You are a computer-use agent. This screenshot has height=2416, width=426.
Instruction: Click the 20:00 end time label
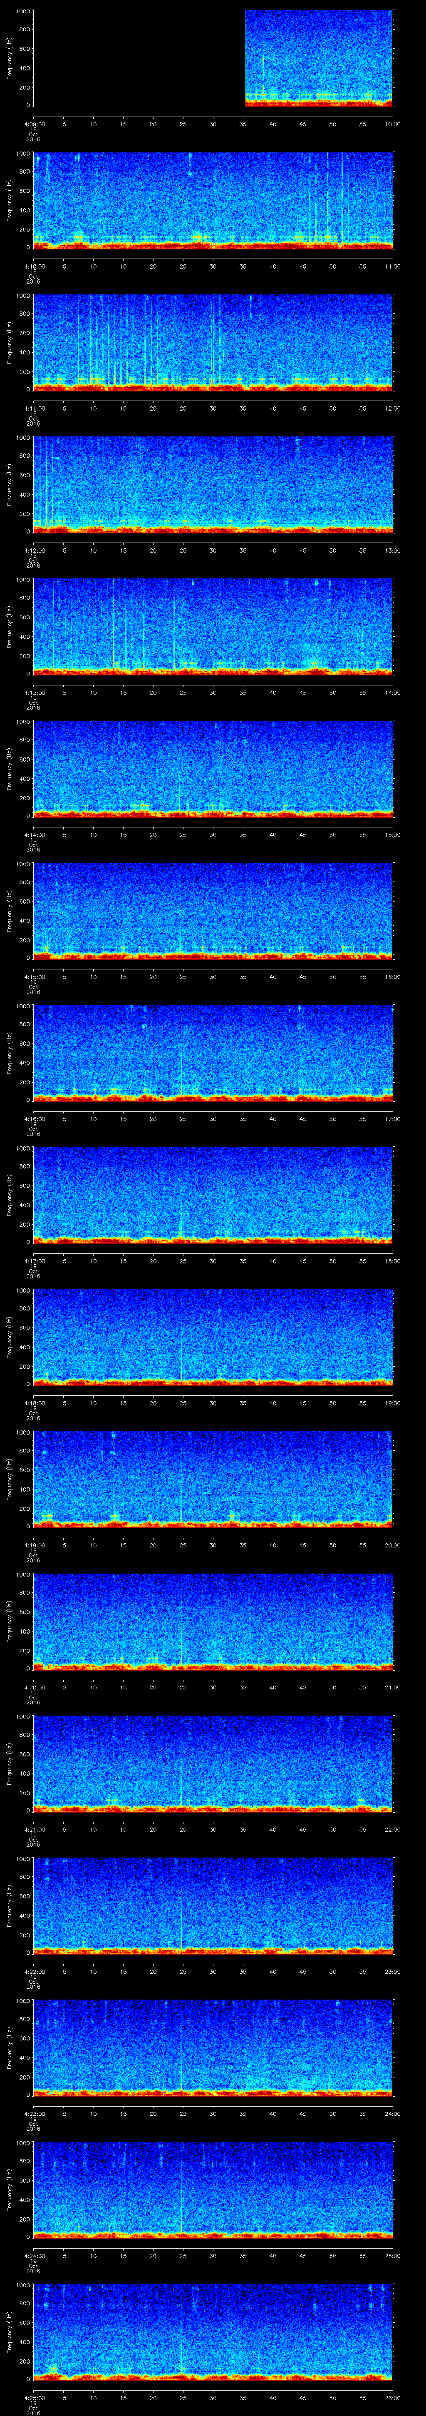click(392, 1545)
